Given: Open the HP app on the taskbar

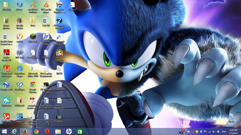Looking at the screenshot, I should click(69, 132).
